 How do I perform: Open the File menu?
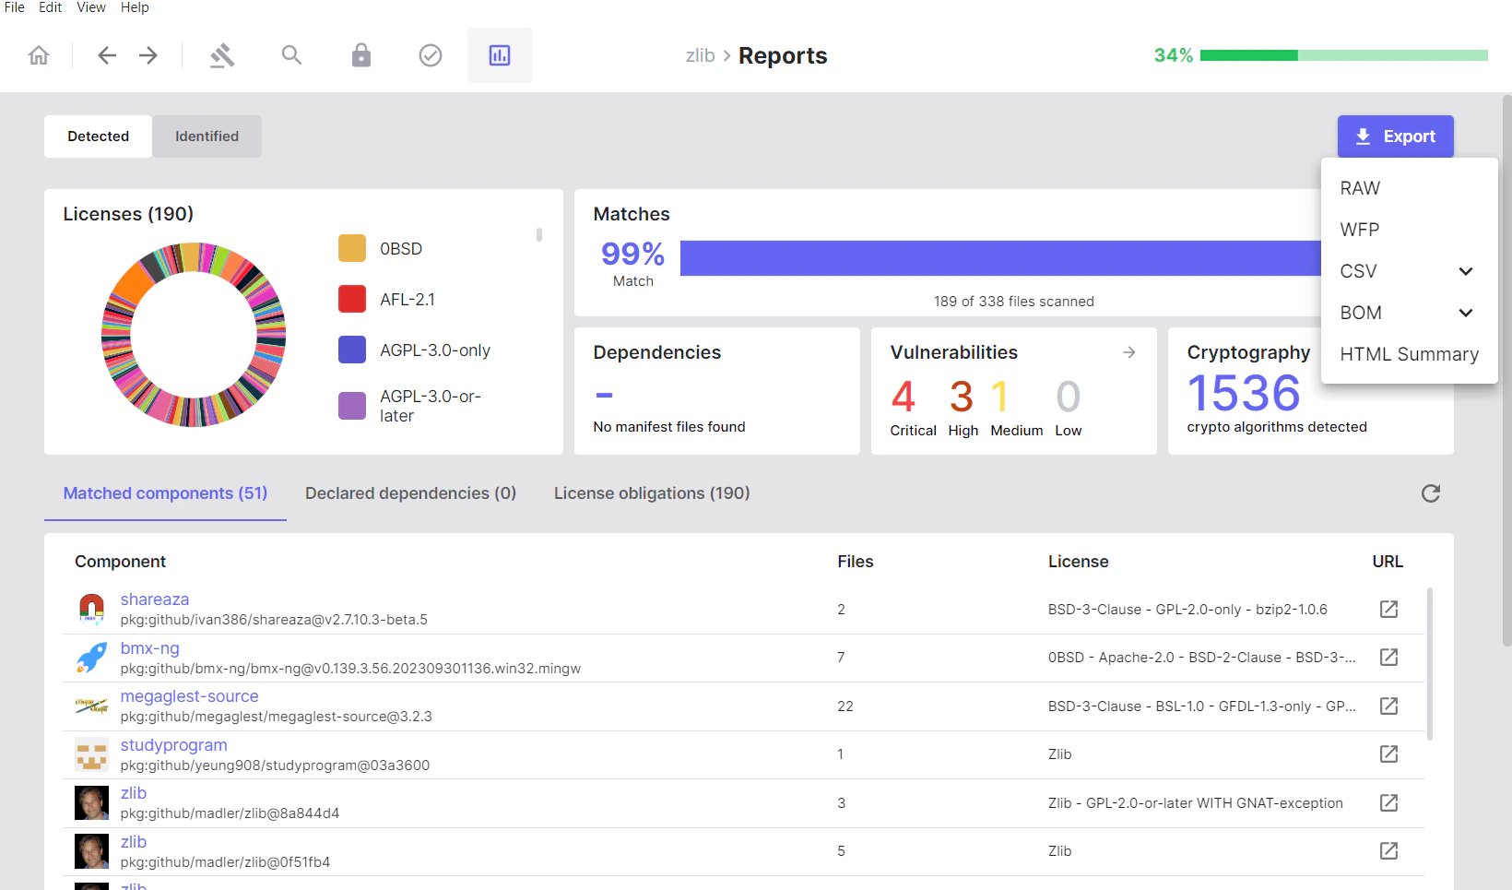pyautogui.click(x=15, y=7)
